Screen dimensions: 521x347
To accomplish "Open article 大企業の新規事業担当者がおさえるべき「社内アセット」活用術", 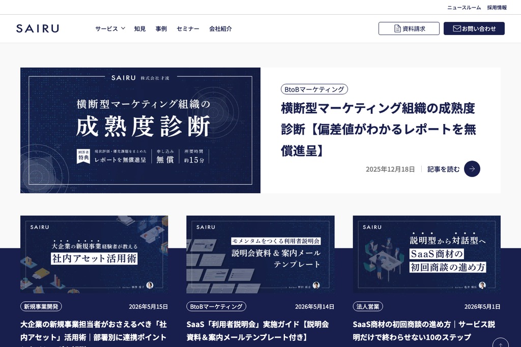I will (x=94, y=333).
